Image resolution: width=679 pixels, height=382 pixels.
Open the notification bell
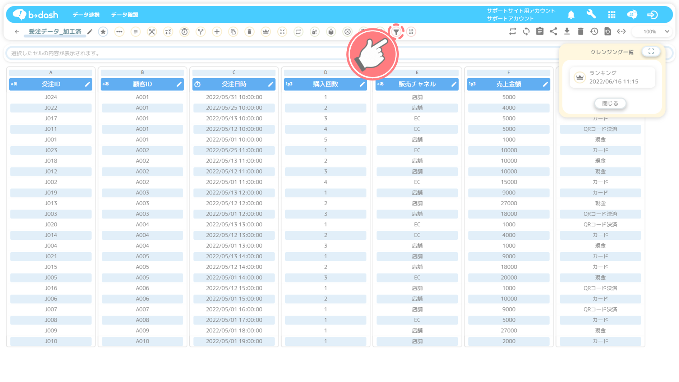coord(571,15)
